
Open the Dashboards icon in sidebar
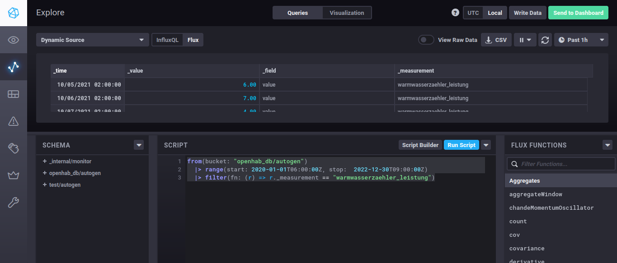pyautogui.click(x=13, y=94)
